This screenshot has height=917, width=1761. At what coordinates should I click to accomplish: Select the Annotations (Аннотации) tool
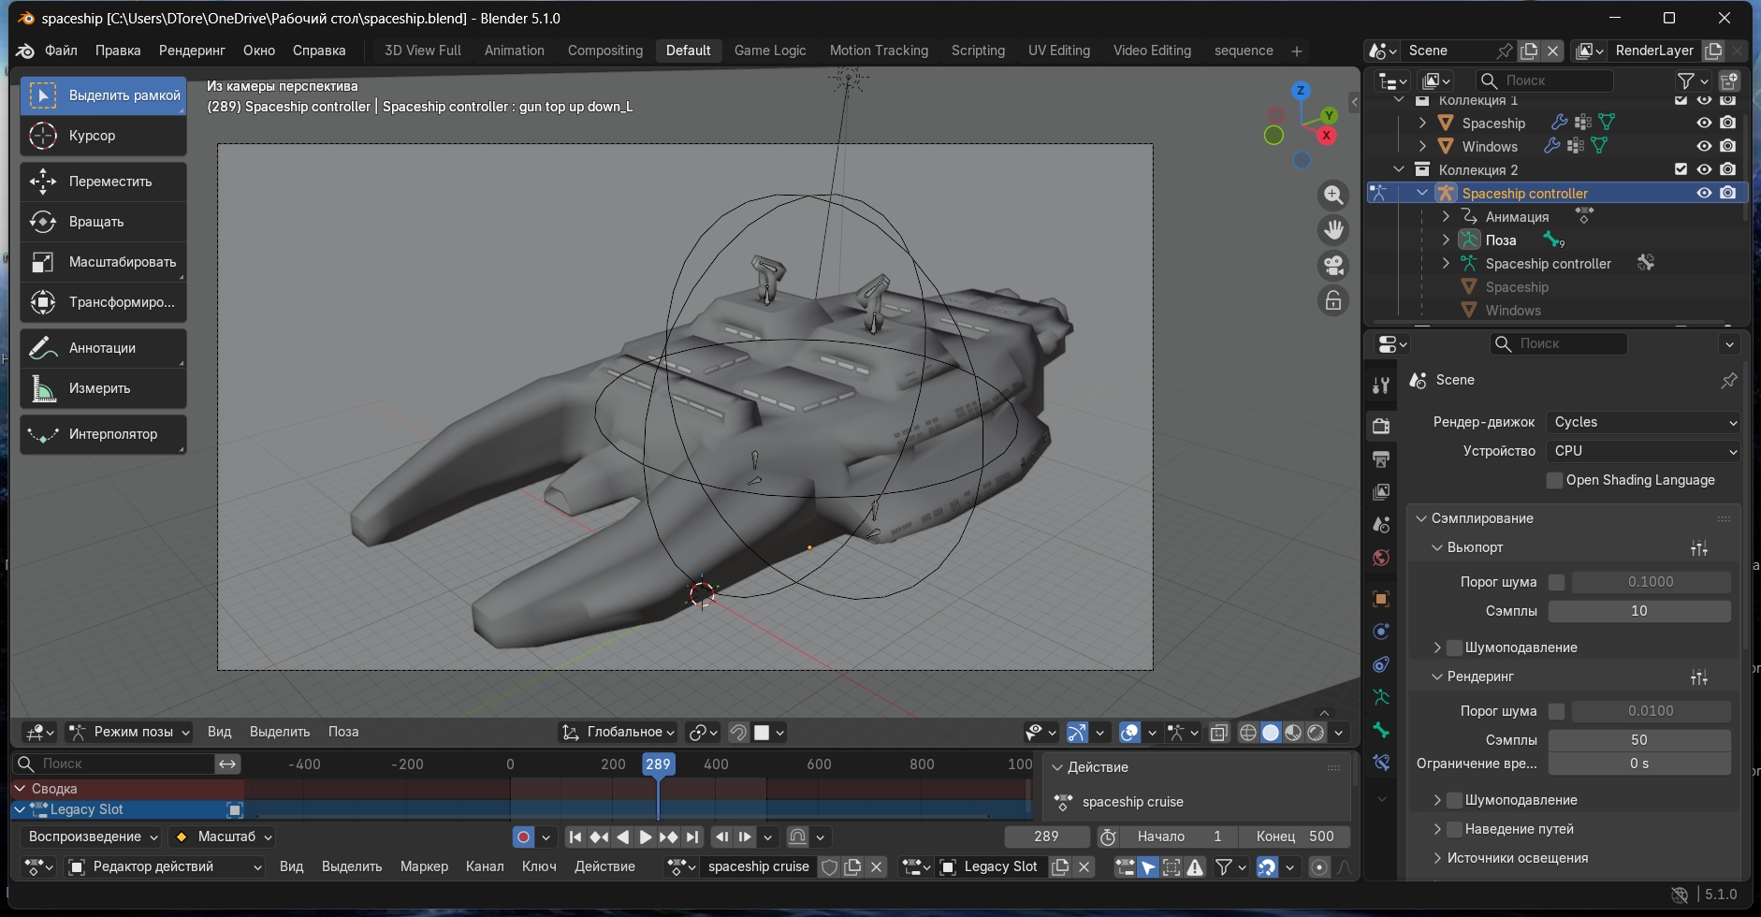pos(102,348)
